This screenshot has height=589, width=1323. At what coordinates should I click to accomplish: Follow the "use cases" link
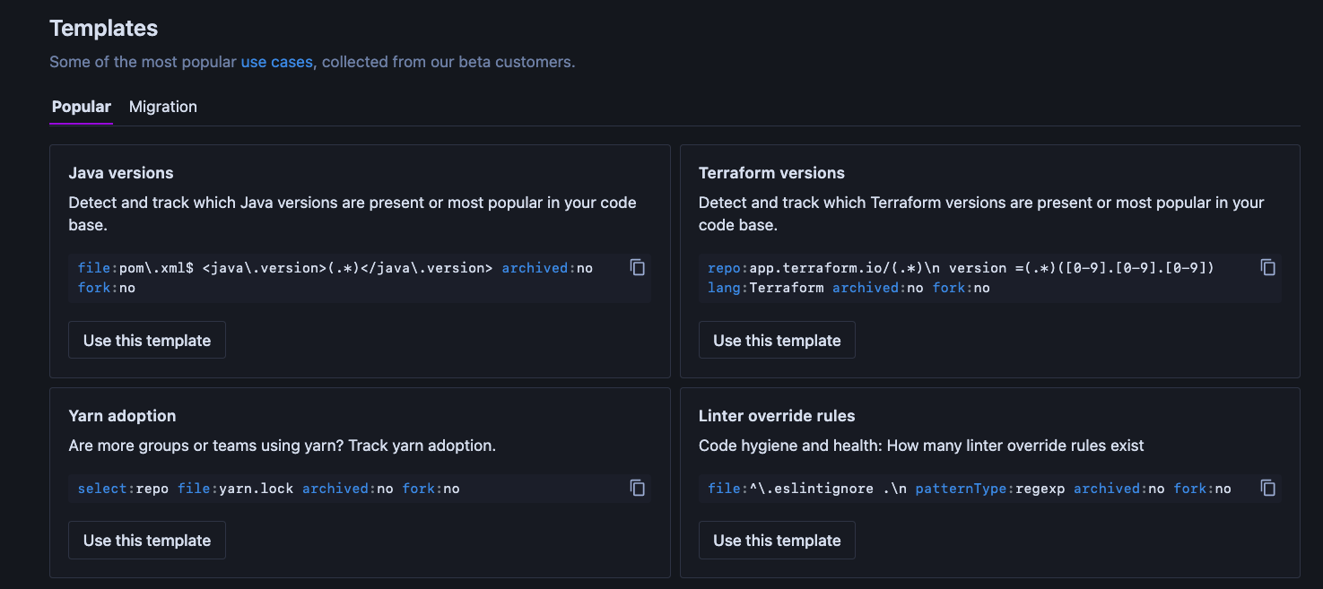pos(276,62)
